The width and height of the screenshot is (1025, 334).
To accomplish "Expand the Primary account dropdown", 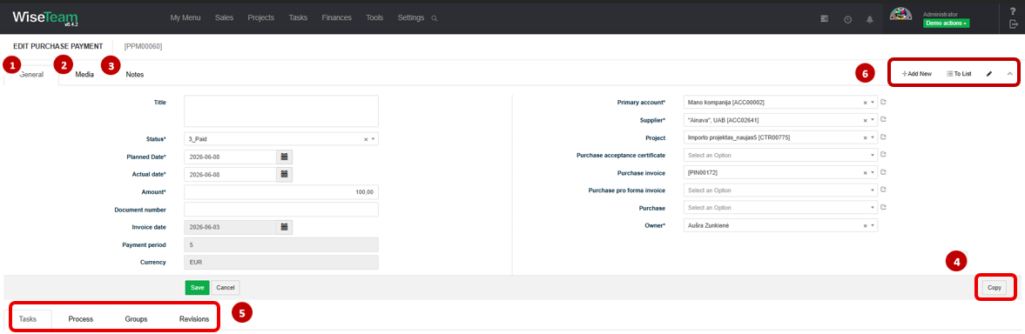I will (x=872, y=103).
